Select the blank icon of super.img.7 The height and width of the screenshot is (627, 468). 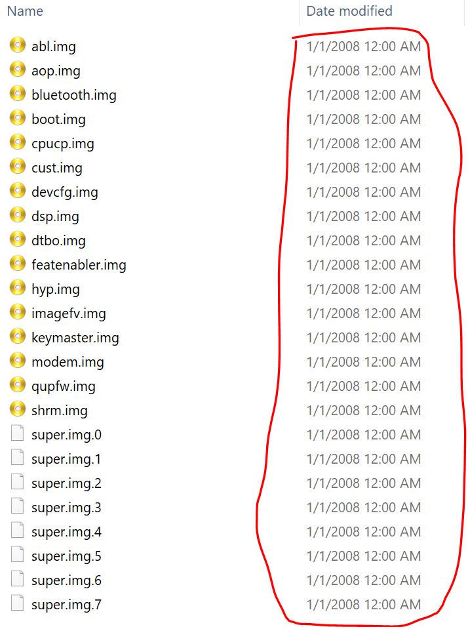(x=17, y=603)
